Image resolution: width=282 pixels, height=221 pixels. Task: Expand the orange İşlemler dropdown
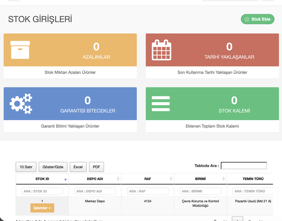(x=42, y=208)
